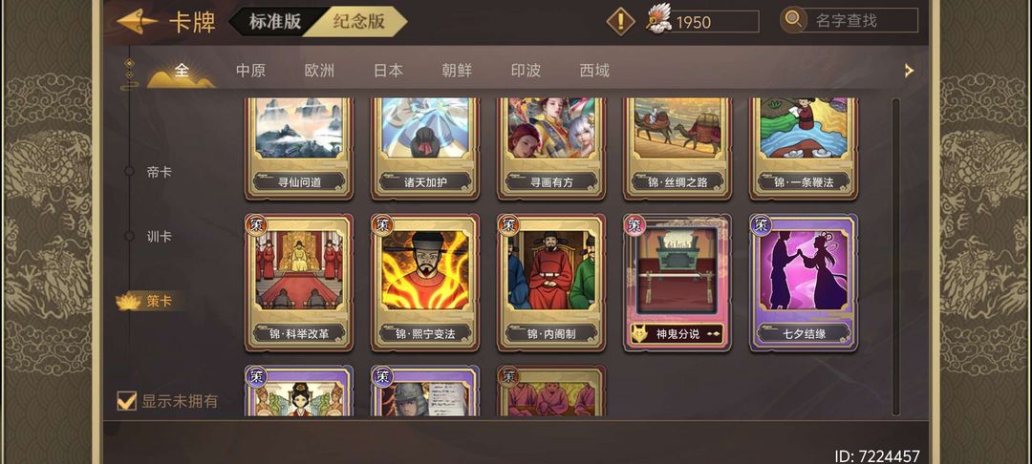Click the magnifier search icon

click(x=793, y=20)
